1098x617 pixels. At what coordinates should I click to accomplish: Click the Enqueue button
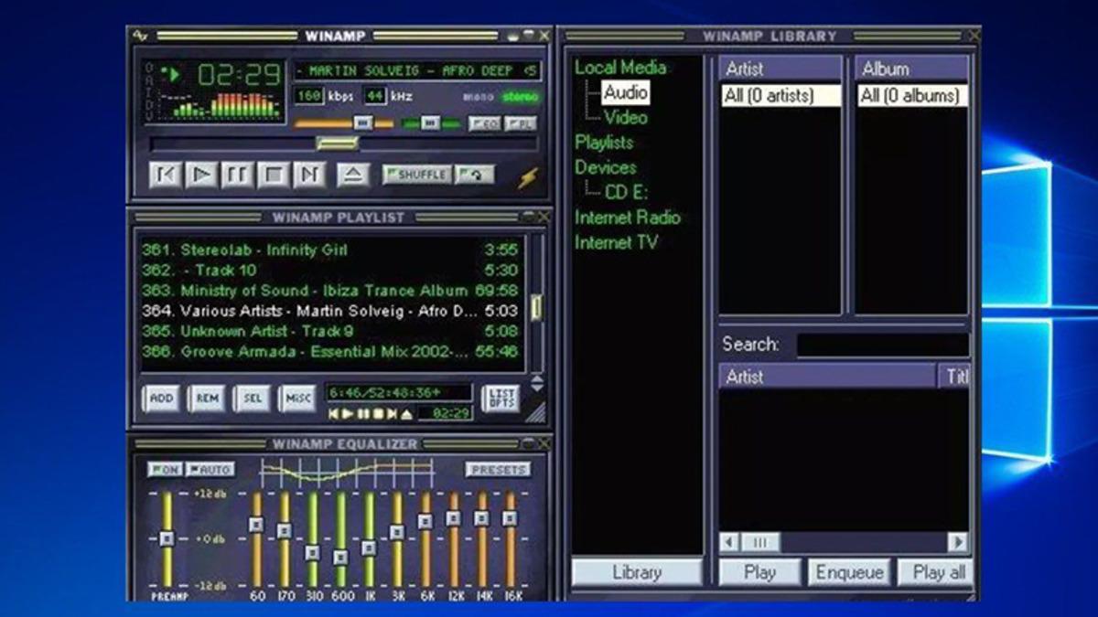[x=848, y=573]
